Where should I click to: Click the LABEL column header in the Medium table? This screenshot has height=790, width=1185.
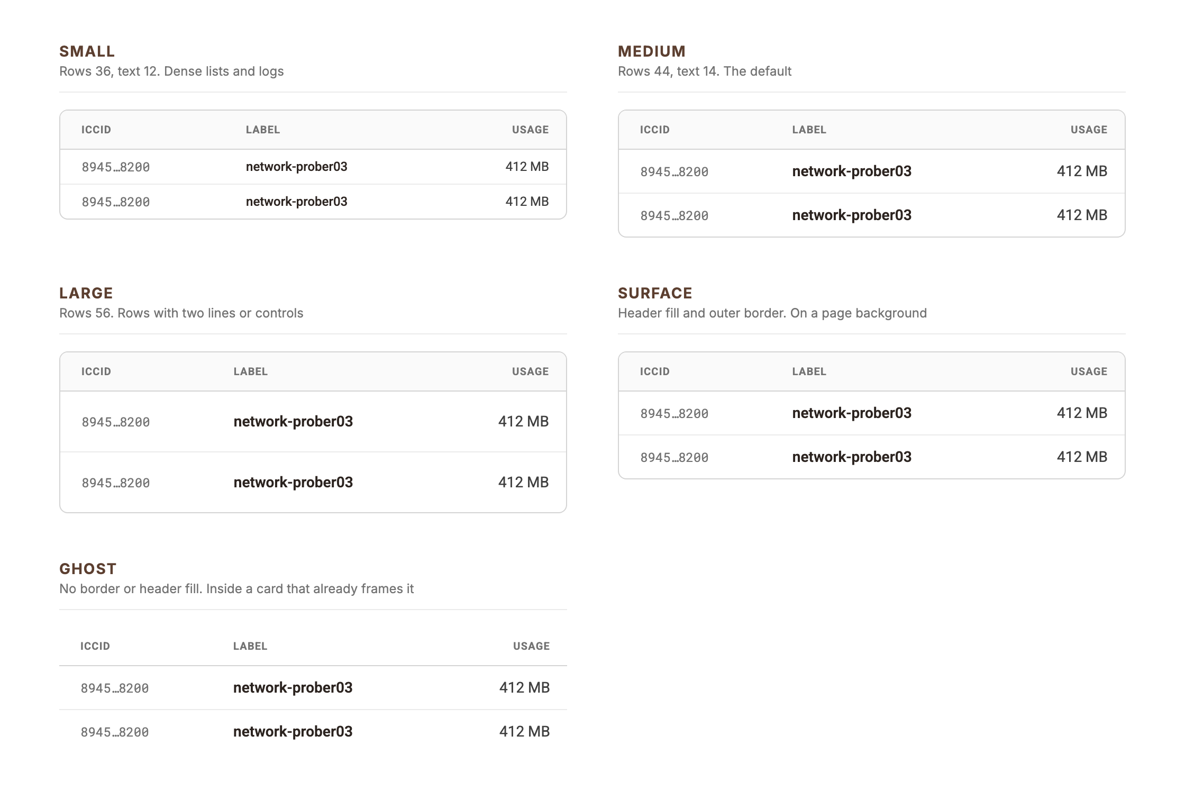[x=809, y=130]
